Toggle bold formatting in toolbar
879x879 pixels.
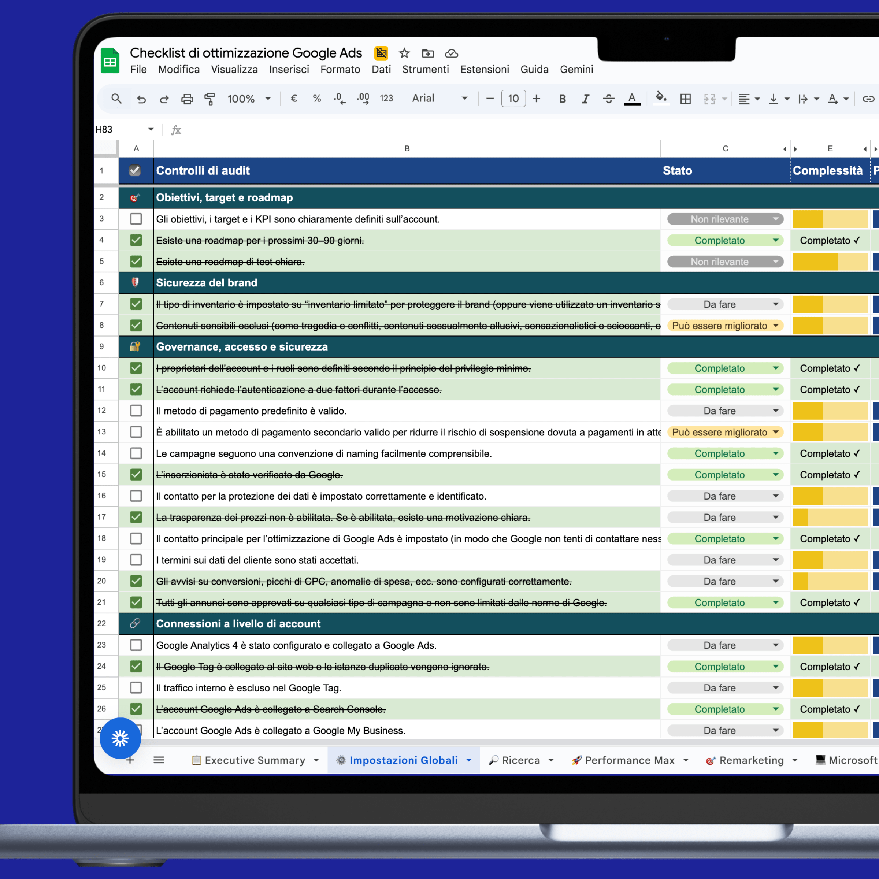click(562, 98)
